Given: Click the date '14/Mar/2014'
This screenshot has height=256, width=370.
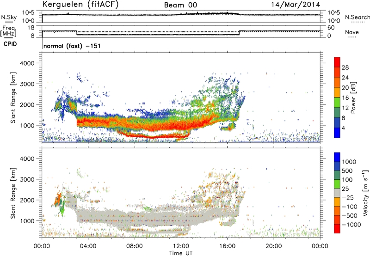Looking at the screenshot, I should click(x=296, y=5).
